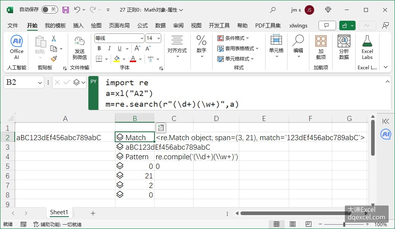The image size is (395, 229).
Task: Click the horizontal scrollbar
Action: click(296, 213)
